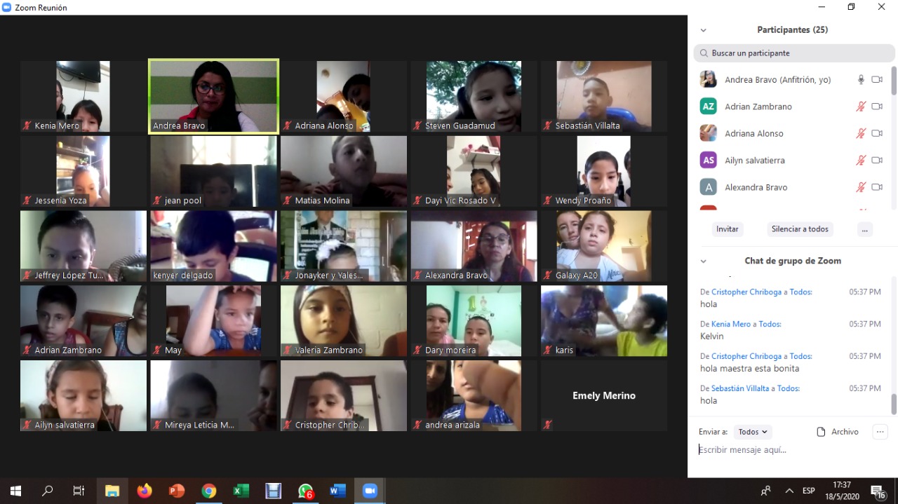This screenshot has width=898, height=504.
Task: Click Adriana Alonso's video camera icon
Action: tap(877, 133)
